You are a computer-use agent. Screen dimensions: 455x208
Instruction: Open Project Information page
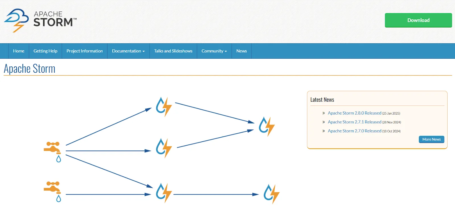[85, 51]
